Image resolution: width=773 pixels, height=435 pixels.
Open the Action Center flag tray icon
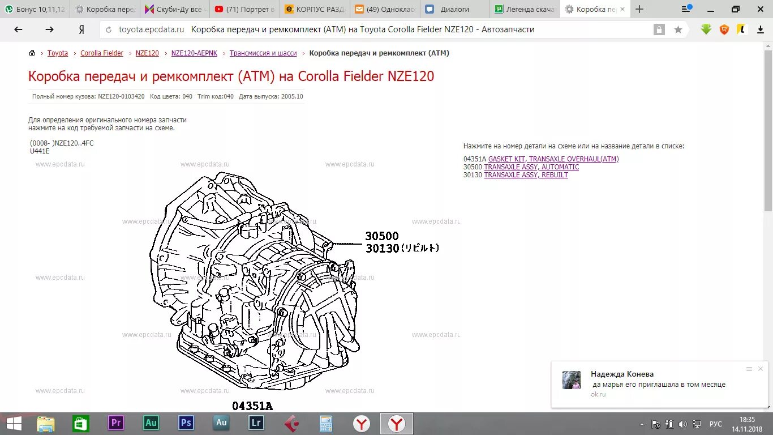[656, 424]
